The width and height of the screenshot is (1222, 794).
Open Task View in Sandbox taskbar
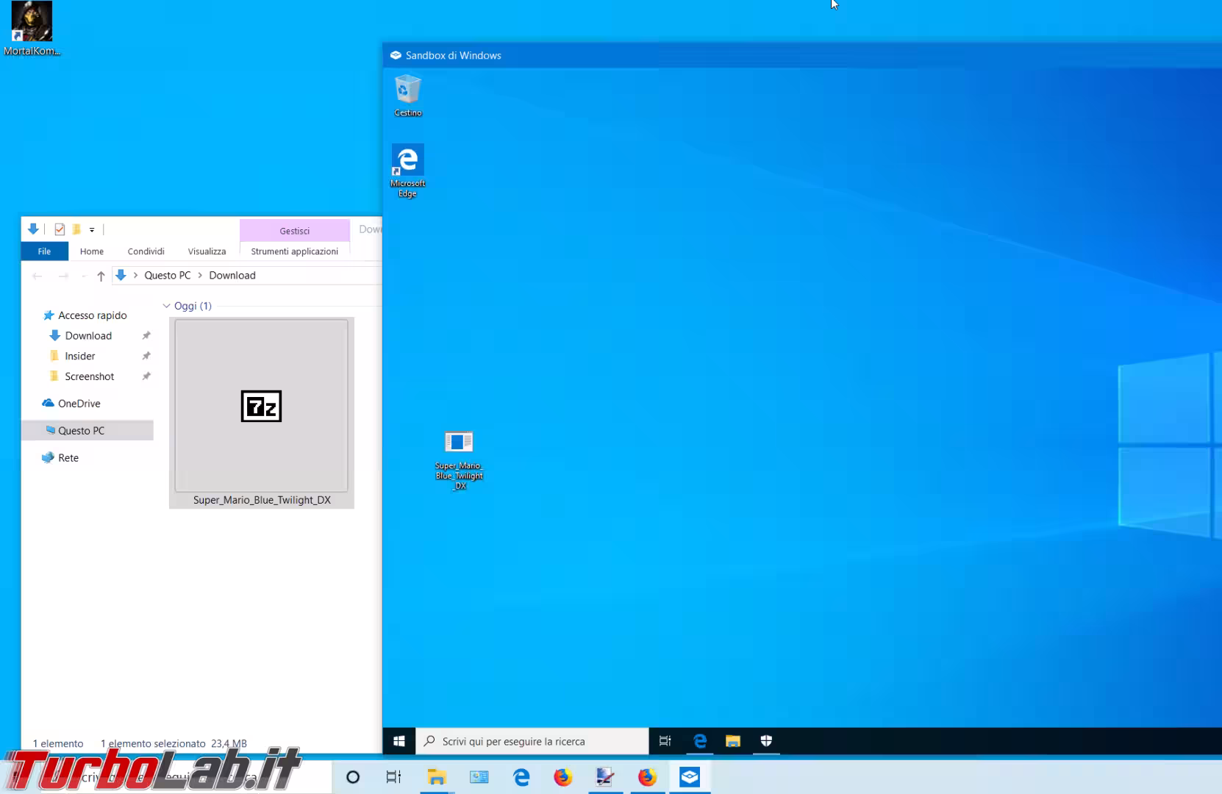[x=665, y=741]
